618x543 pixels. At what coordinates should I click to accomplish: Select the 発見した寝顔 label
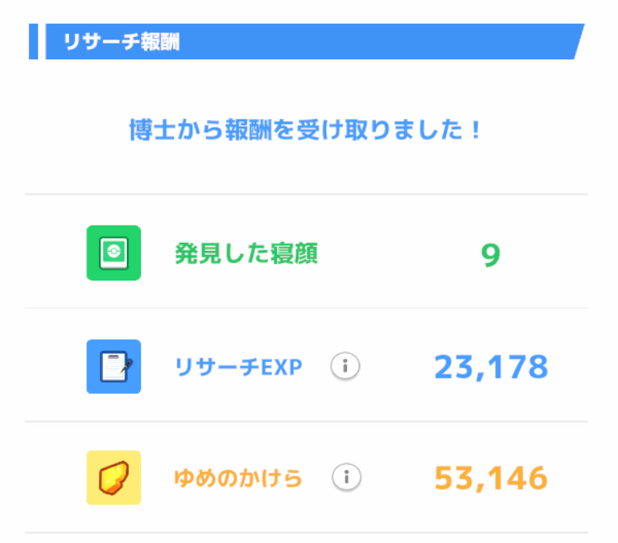(x=246, y=253)
